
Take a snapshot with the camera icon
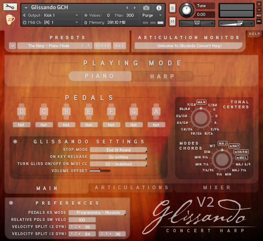point(146,8)
